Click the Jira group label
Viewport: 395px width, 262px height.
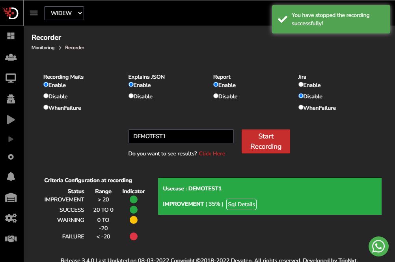click(x=302, y=77)
